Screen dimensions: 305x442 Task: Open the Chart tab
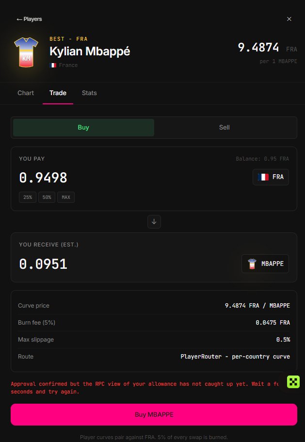[x=26, y=93]
